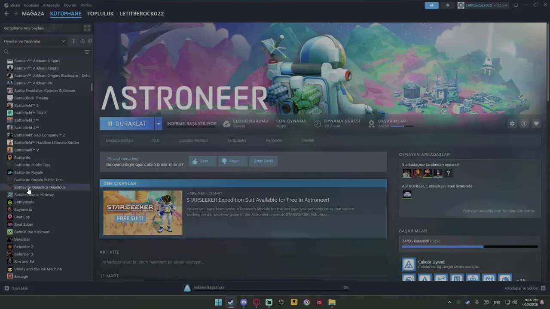Switch to Big Picture mode icon
This screenshot has width=550, height=309.
click(x=516, y=5)
